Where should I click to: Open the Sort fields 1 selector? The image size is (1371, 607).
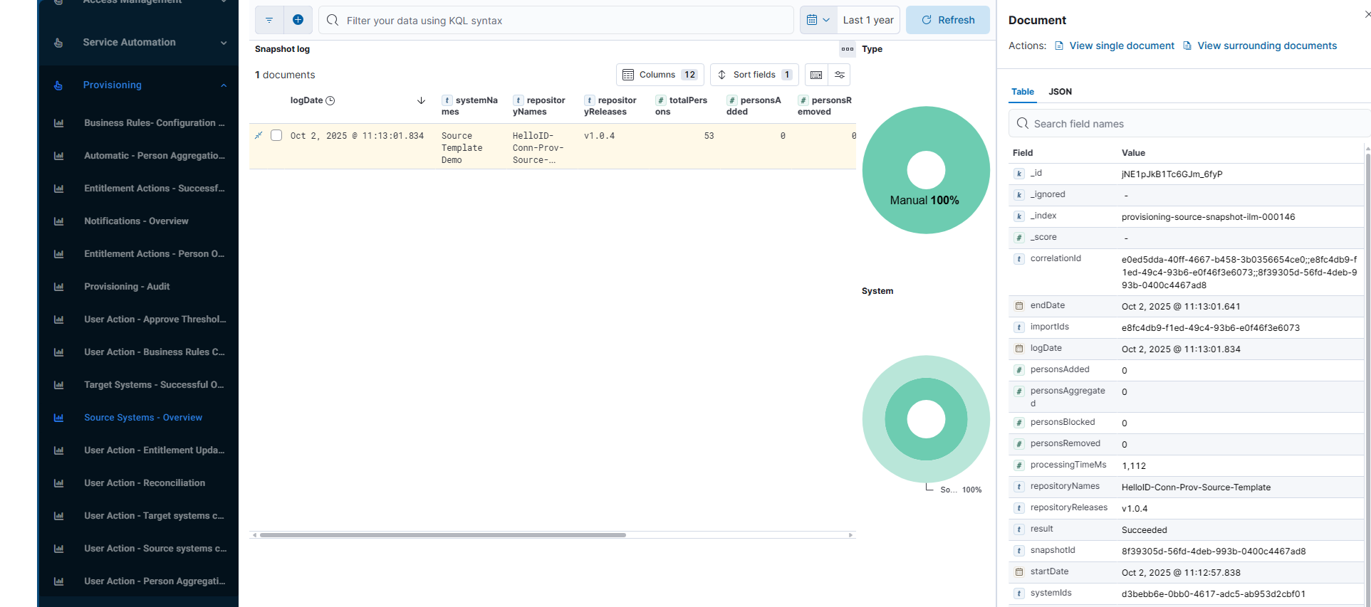[x=754, y=75]
